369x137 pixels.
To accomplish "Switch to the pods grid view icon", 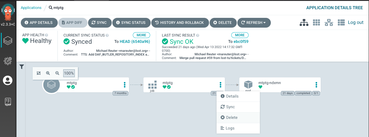I will (x=317, y=23).
